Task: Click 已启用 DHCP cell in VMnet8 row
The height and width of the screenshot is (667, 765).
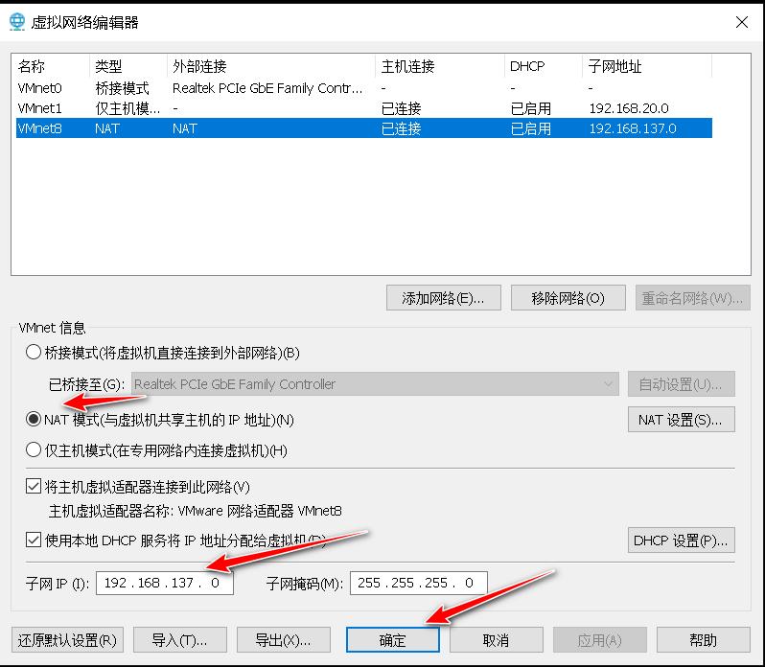Action: tap(531, 128)
